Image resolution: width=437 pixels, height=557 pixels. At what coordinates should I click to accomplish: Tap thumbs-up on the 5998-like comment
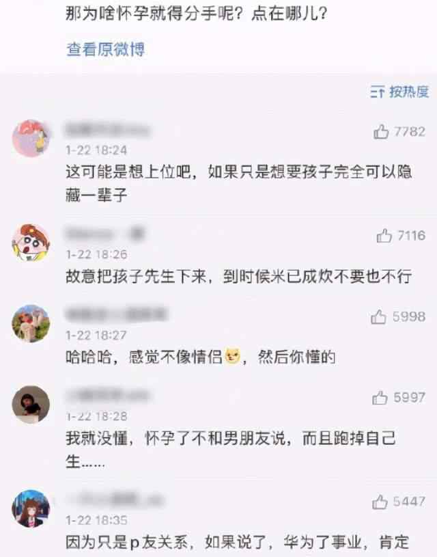pos(379,317)
